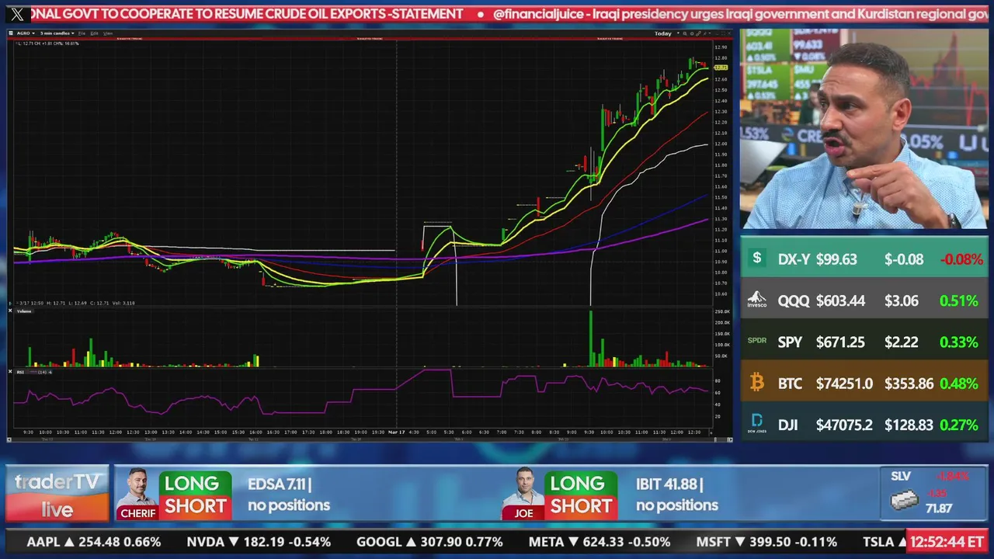The image size is (994, 559).
Task: Click the Invesco logo beside QQQ
Action: (757, 300)
